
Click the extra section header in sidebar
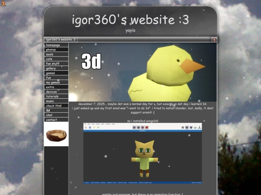tap(56, 87)
